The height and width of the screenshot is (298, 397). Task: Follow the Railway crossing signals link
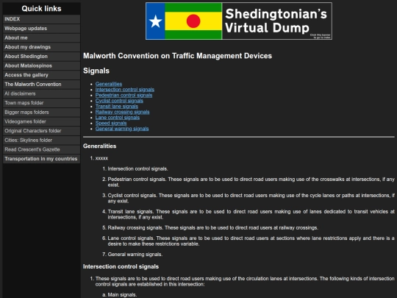pyautogui.click(x=123, y=112)
